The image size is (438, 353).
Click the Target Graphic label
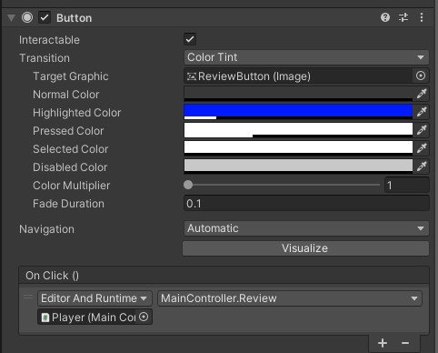click(71, 76)
